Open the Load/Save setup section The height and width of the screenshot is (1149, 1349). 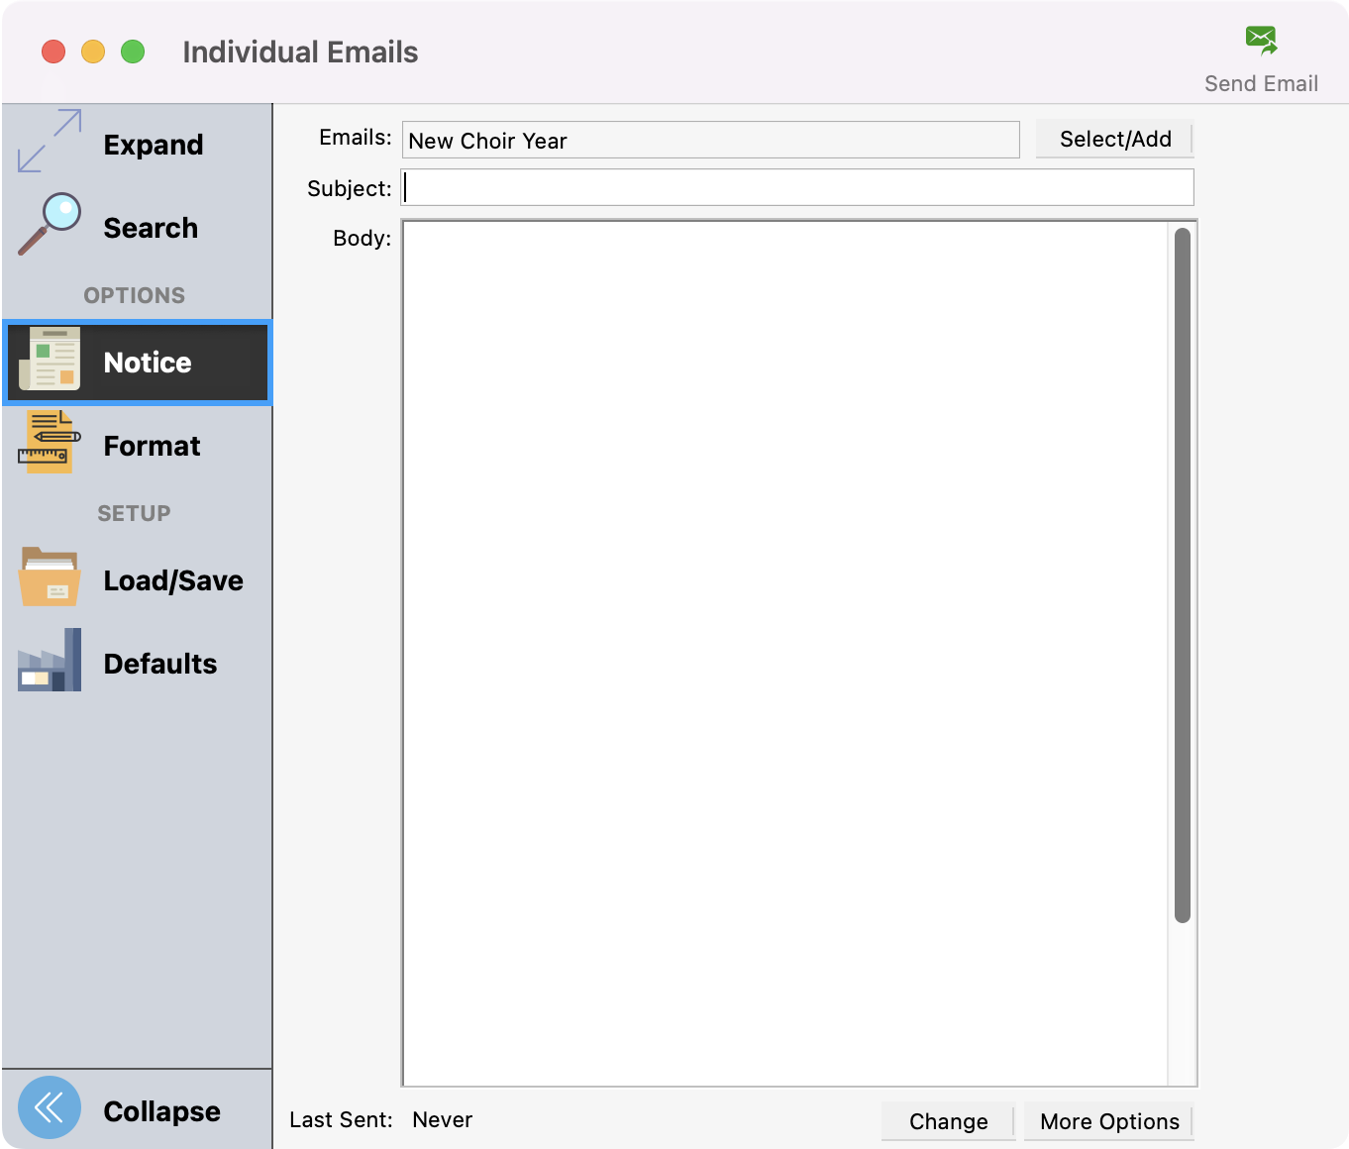172,580
